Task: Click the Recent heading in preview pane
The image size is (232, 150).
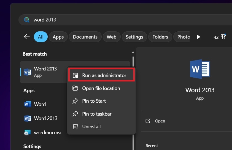Action: (152, 146)
